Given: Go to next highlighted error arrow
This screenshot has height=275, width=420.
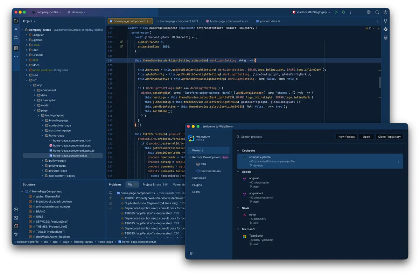Looking at the screenshot, I should point(379,28).
